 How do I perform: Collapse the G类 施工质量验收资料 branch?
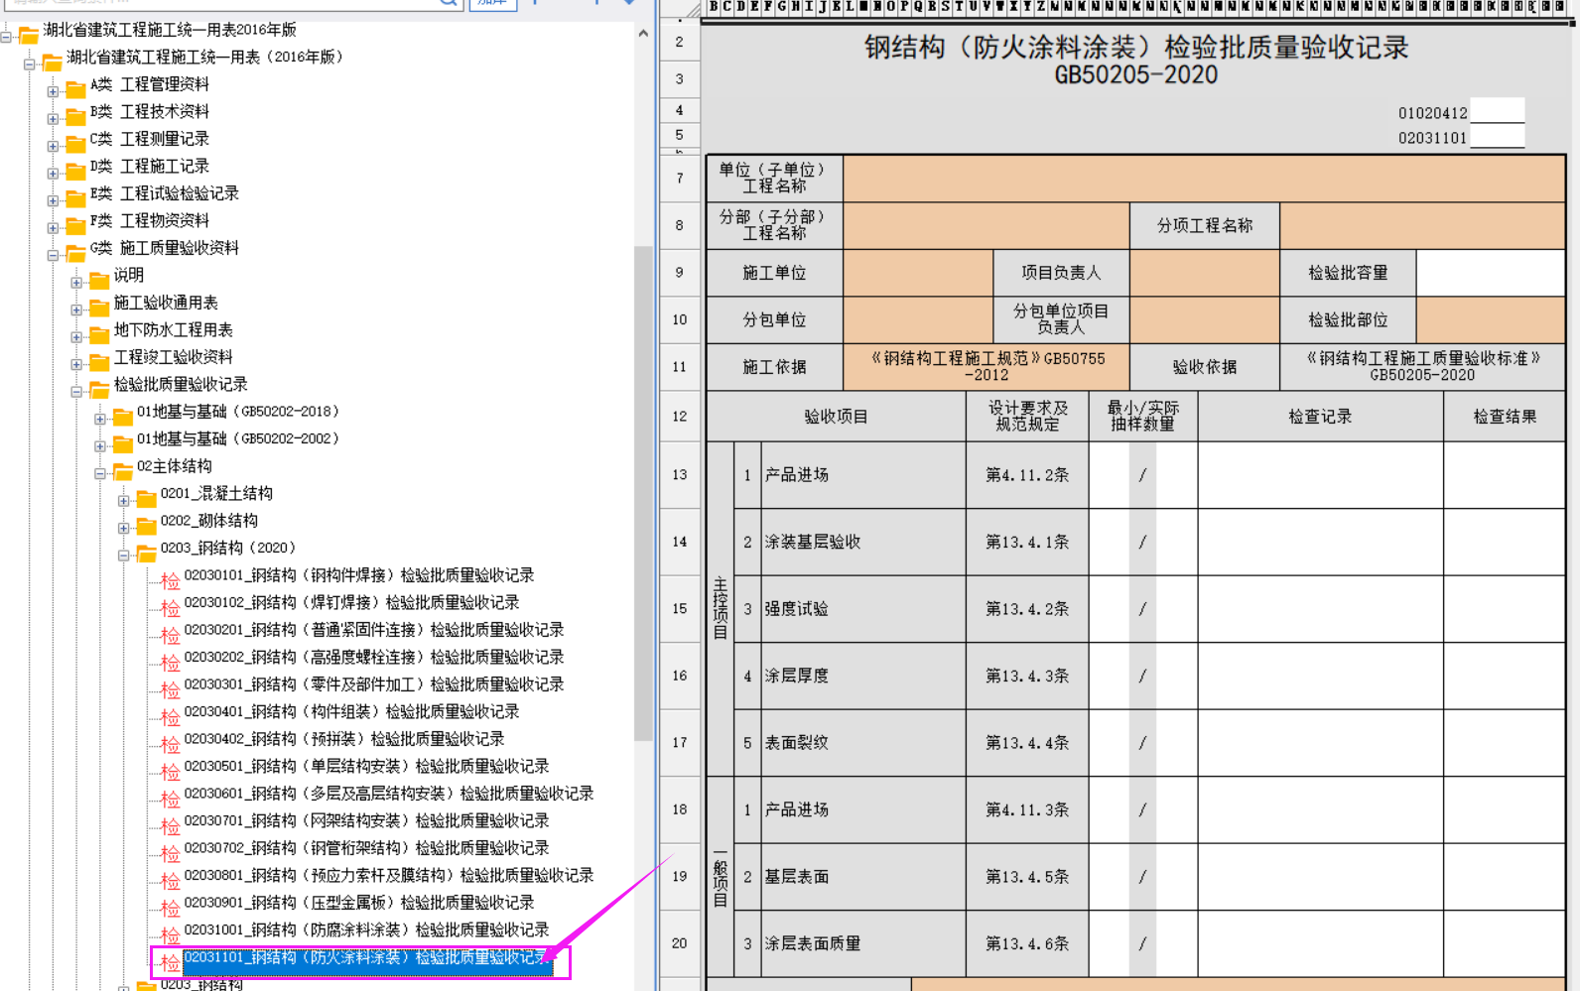[x=54, y=255]
